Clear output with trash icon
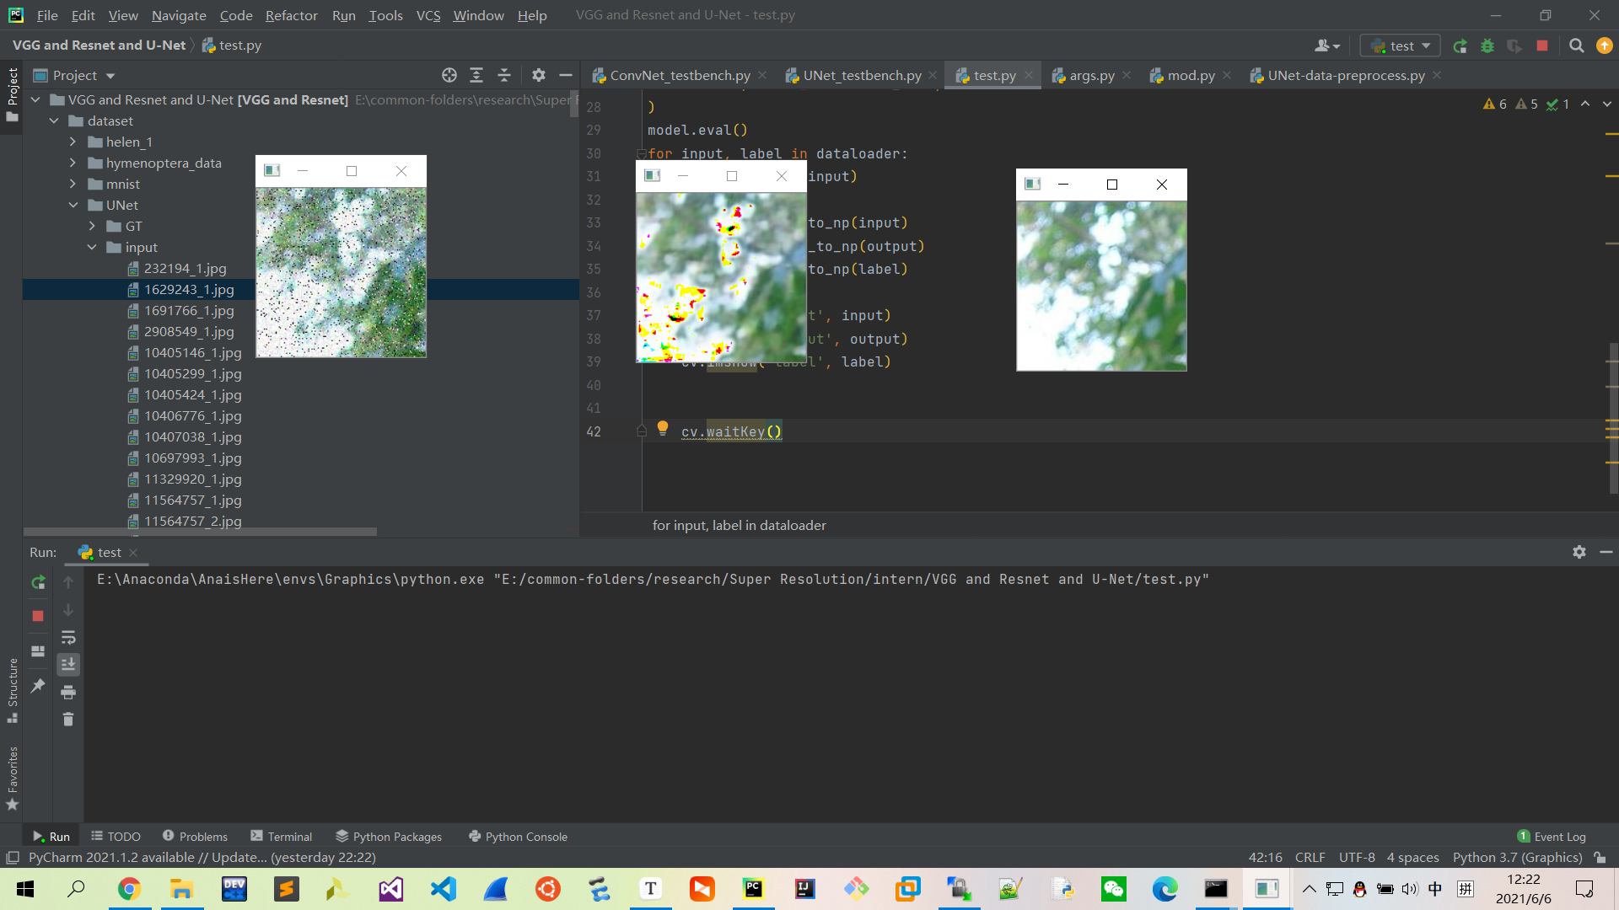The image size is (1619, 910). coord(68,720)
